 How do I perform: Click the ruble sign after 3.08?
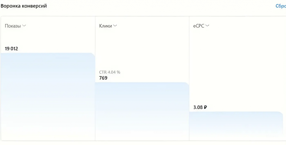(205, 107)
